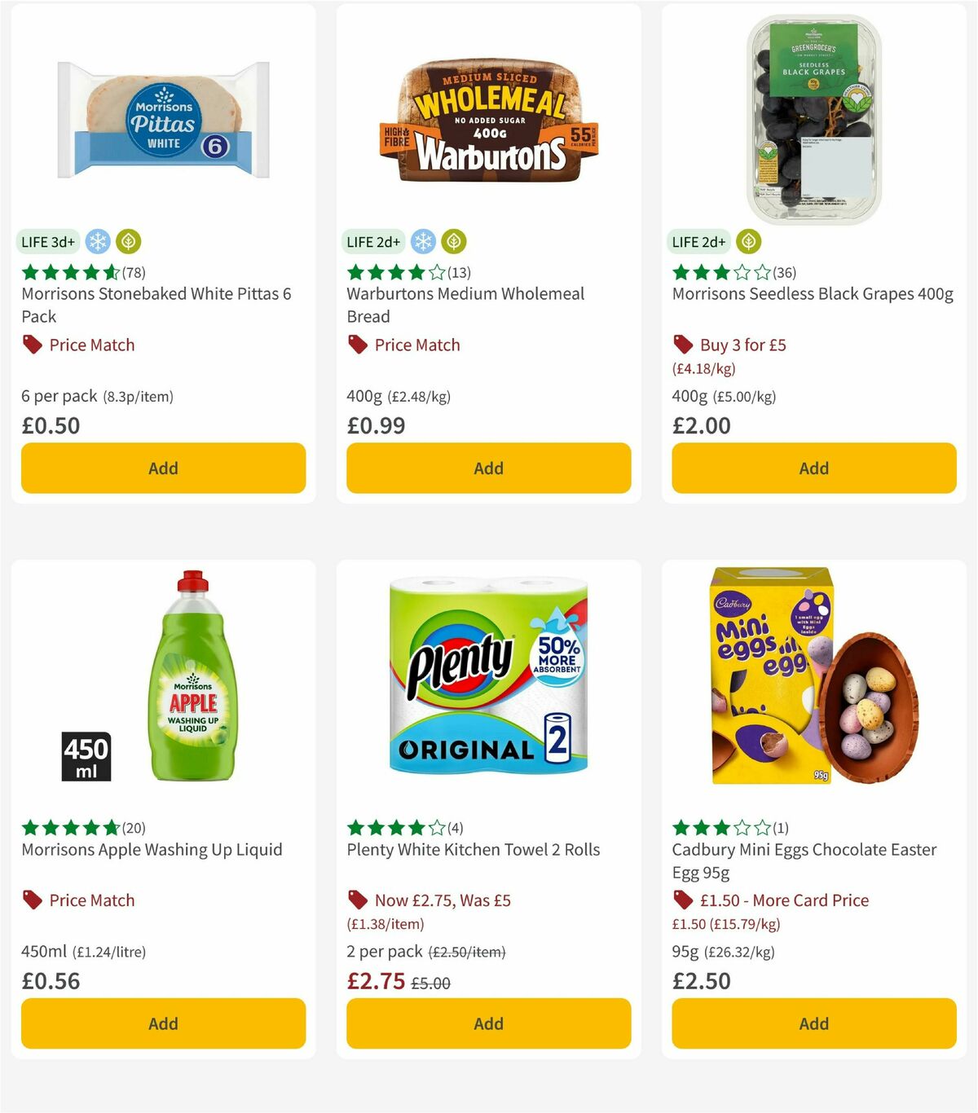Image resolution: width=978 pixels, height=1113 pixels.
Task: Click the snowflake freezable icon on Morrisons Pittas
Action: point(96,242)
